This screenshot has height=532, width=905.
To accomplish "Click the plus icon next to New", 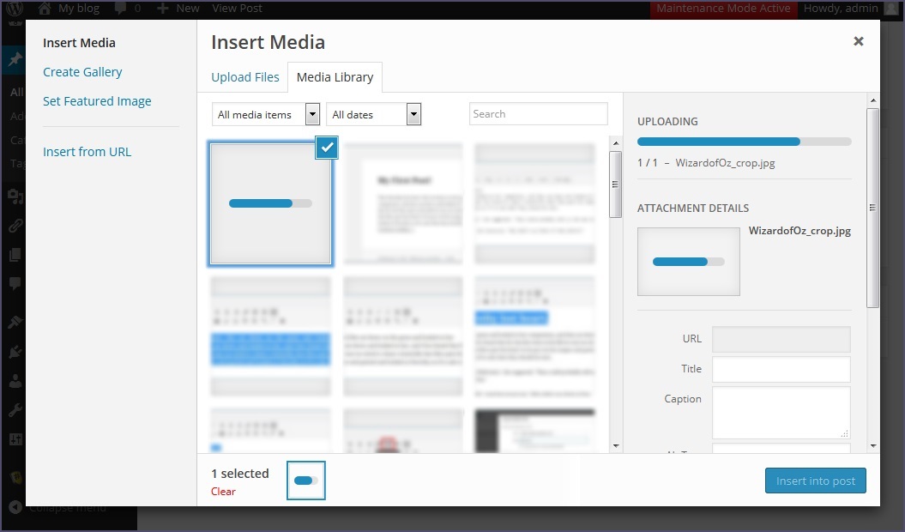I will pyautogui.click(x=163, y=9).
